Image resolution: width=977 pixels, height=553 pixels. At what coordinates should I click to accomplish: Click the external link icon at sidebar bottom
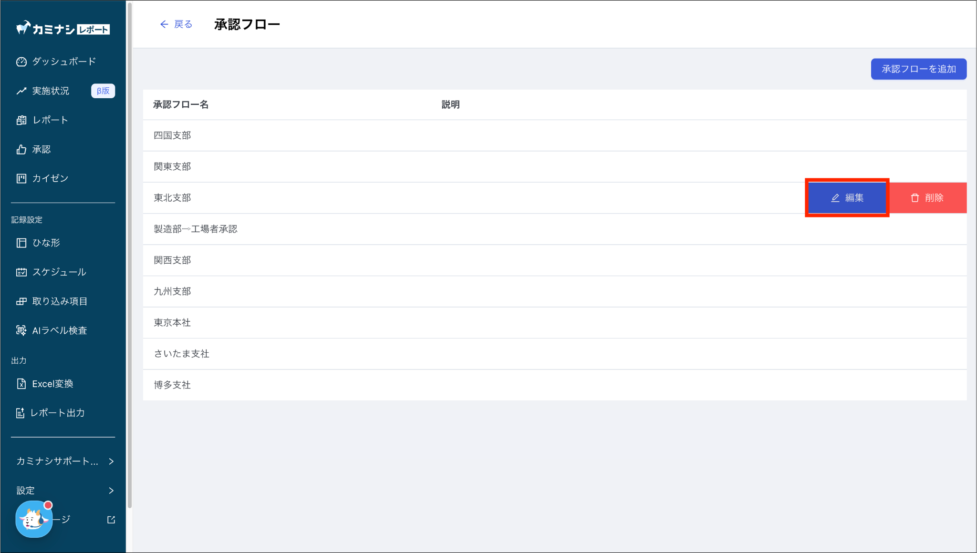[111, 520]
